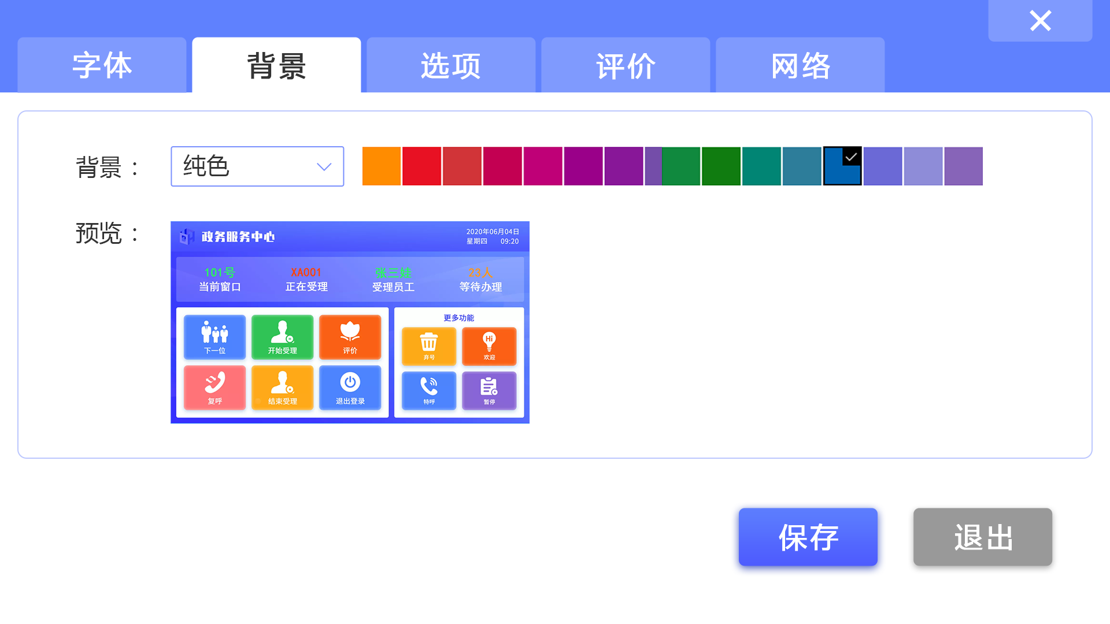Image resolution: width=1110 pixels, height=624 pixels.
Task: Click the green 开始受理 icon in preview
Action: pyautogui.click(x=282, y=337)
